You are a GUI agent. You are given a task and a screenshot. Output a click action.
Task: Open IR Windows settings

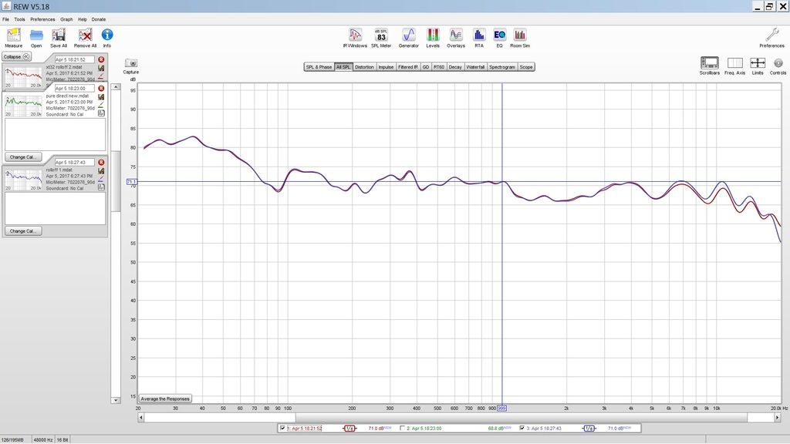(x=355, y=38)
